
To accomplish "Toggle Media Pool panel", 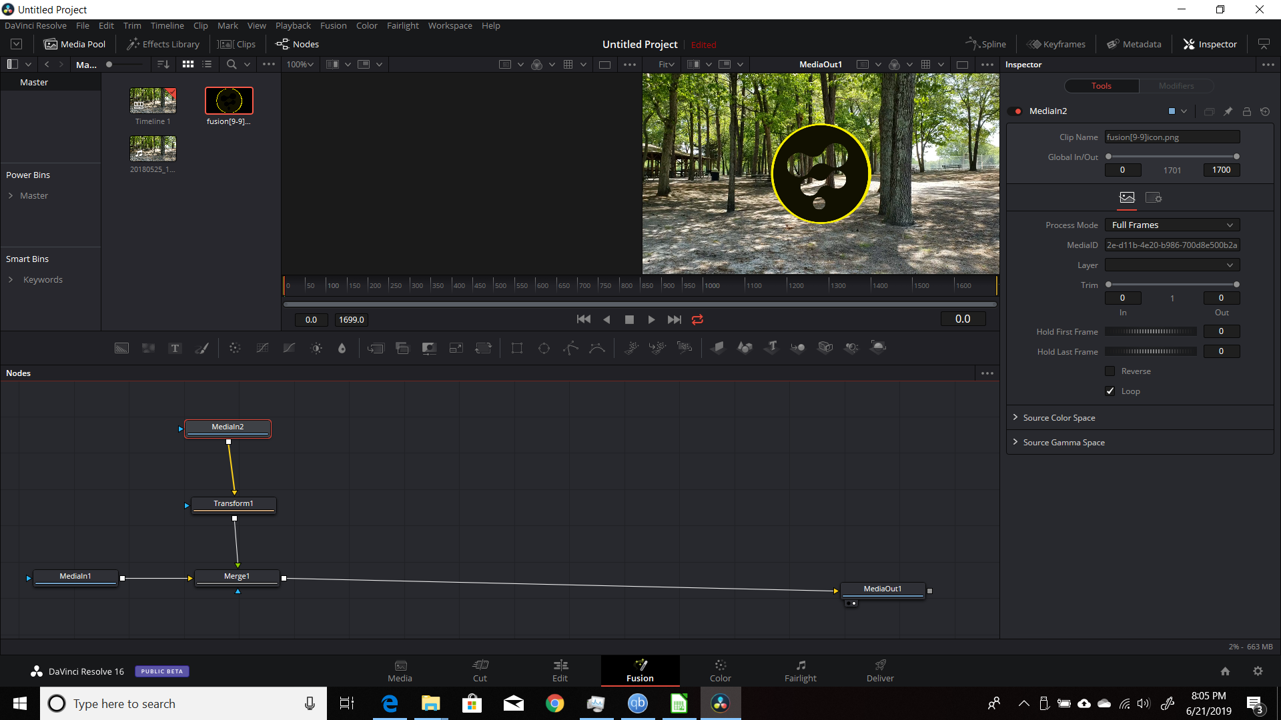I will pos(75,44).
